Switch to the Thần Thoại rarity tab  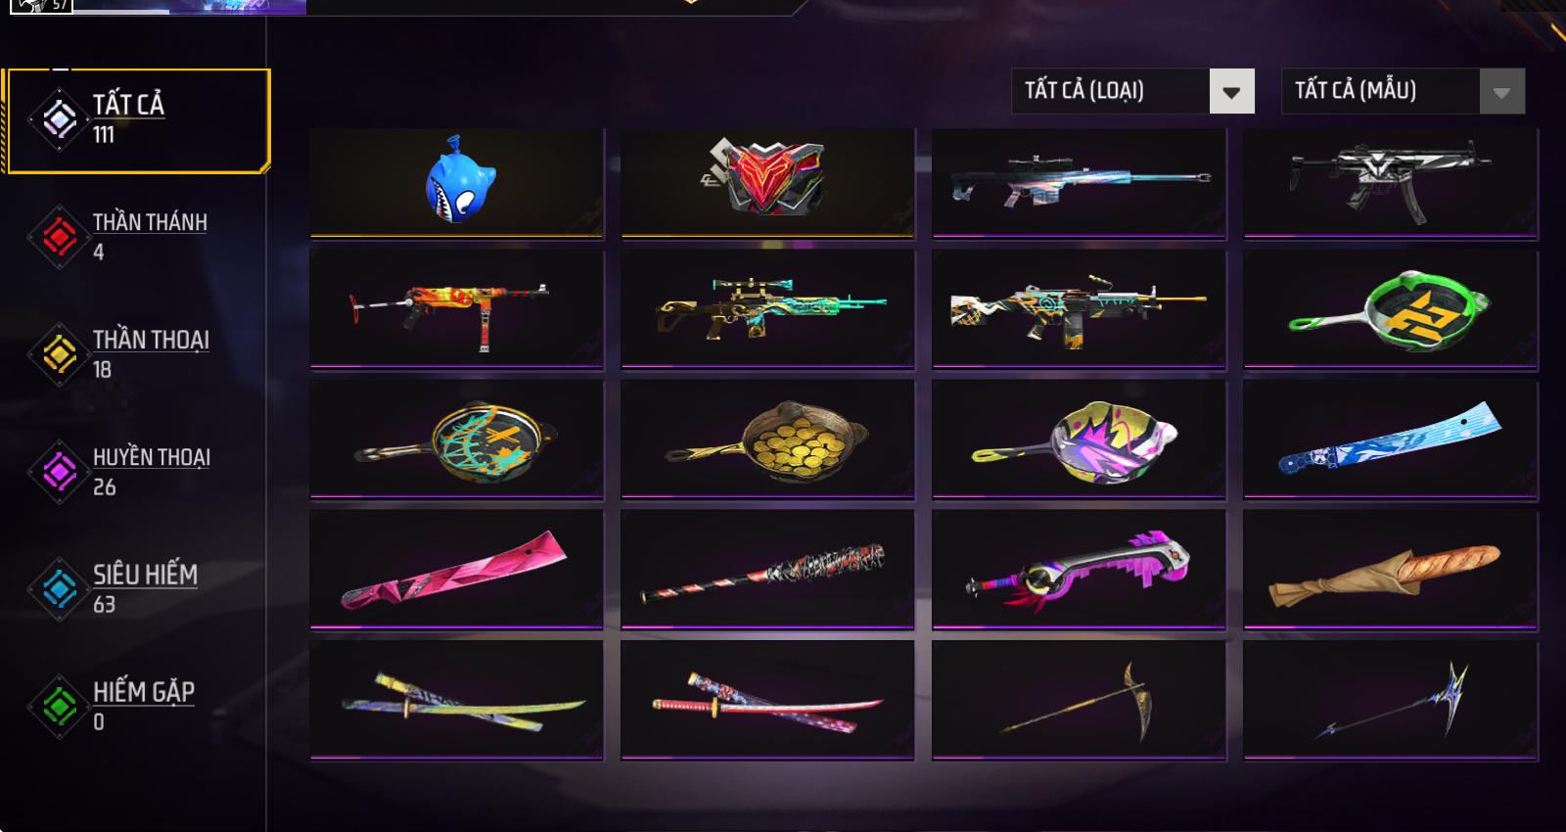(x=137, y=353)
